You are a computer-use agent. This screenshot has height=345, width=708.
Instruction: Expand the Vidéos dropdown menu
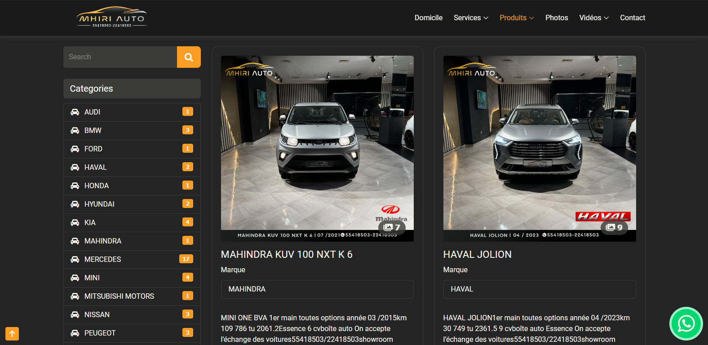[594, 18]
